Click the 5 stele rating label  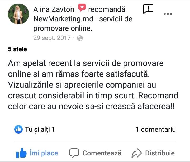pyautogui.click(x=17, y=49)
